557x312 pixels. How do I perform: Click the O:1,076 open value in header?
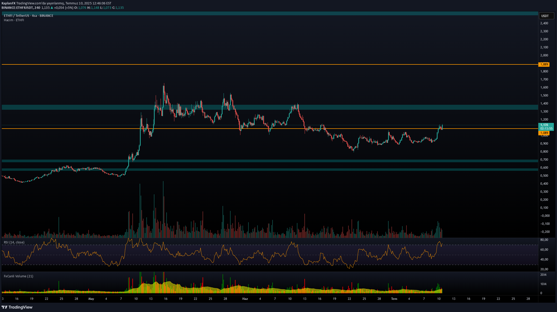coord(80,8)
